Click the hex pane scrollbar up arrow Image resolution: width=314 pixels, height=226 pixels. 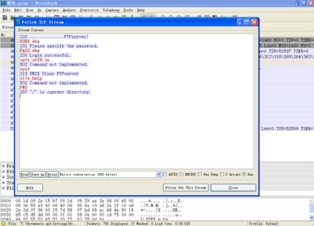(x=312, y=201)
